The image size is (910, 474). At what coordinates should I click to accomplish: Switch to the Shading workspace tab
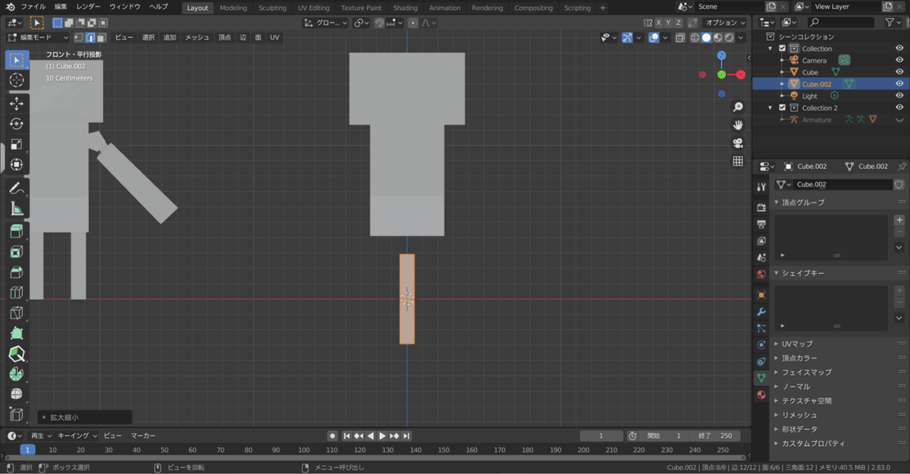[405, 8]
